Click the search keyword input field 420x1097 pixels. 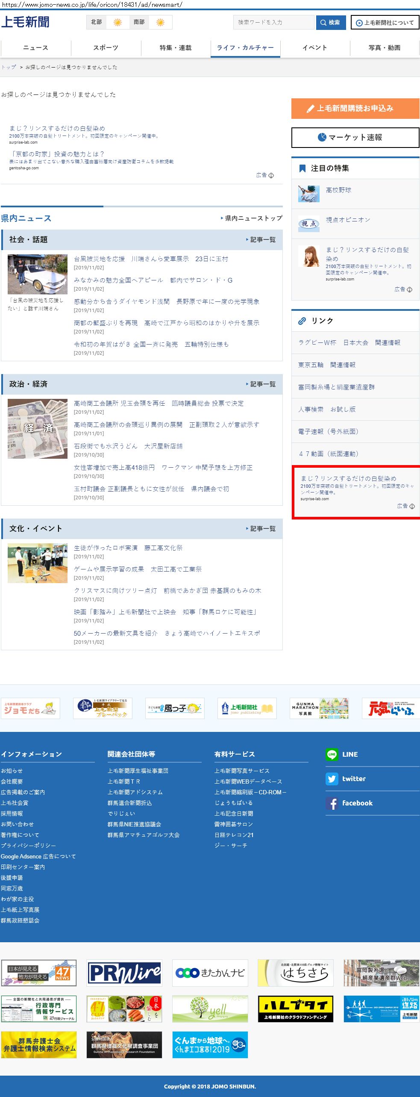click(273, 22)
